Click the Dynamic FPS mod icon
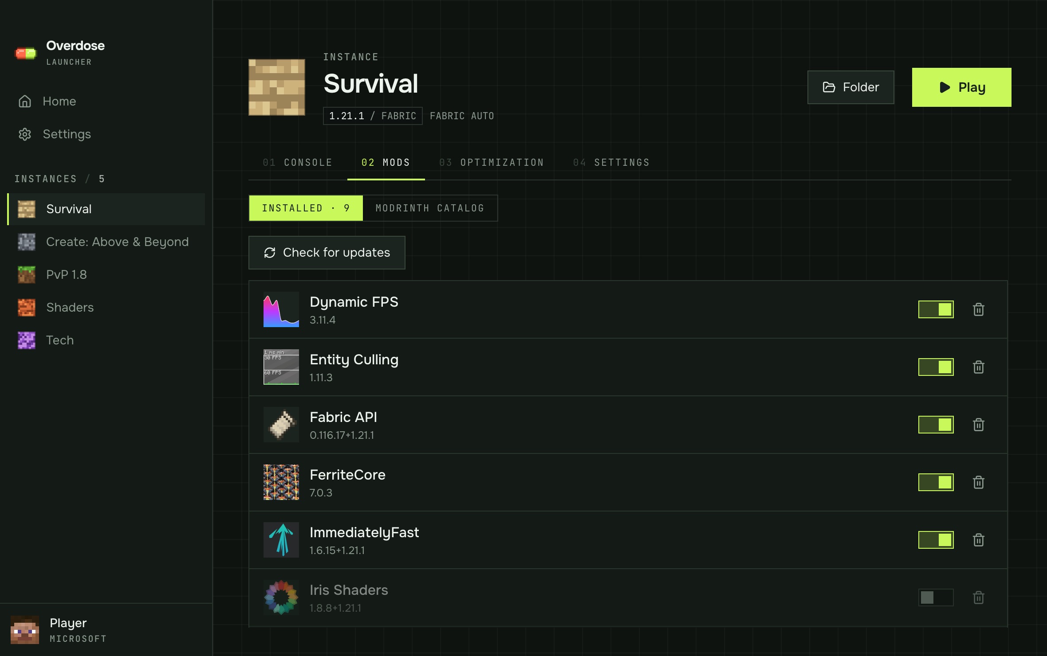 point(281,309)
